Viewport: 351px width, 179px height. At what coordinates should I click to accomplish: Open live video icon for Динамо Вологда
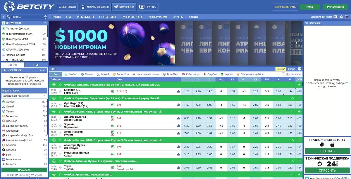tap(113, 120)
